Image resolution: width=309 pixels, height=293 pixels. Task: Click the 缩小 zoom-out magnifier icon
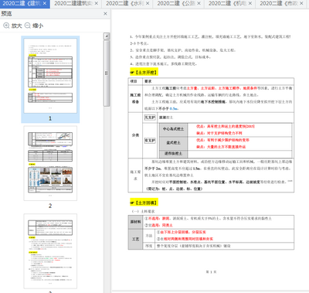pos(28,26)
